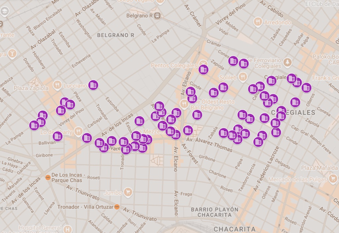Select the BARRIO PLAYÓN CHACARITA label
The height and width of the screenshot is (233, 339).
click(215, 212)
